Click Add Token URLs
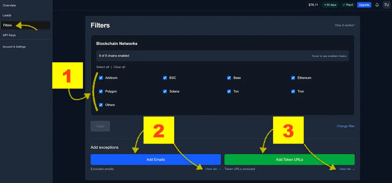392x183 pixels. [289, 159]
